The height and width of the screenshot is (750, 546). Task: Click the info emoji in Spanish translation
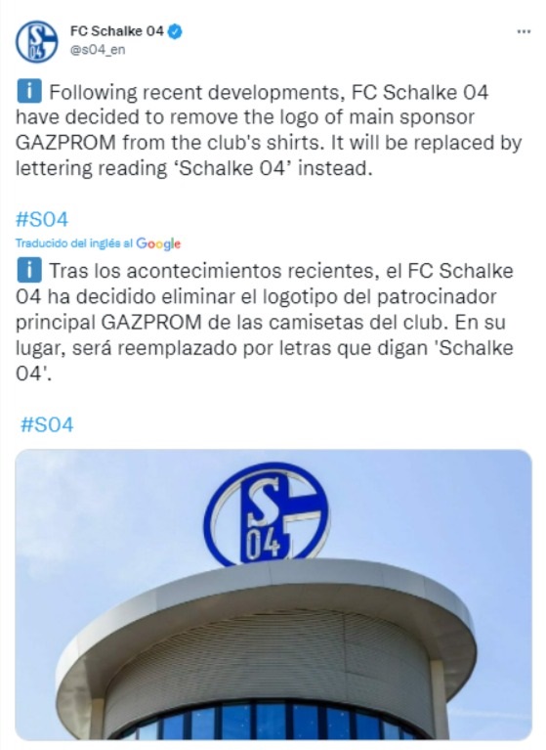tap(29, 270)
